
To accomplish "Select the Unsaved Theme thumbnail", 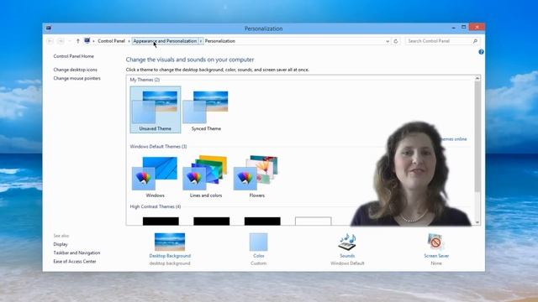I will [x=156, y=109].
